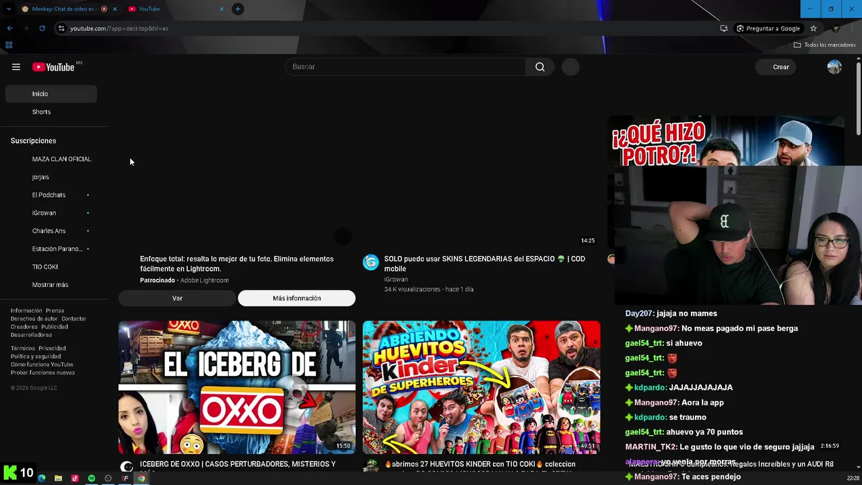This screenshot has width=862, height=485.
Task: Open the Chrome profile avatar
Action: [x=836, y=28]
